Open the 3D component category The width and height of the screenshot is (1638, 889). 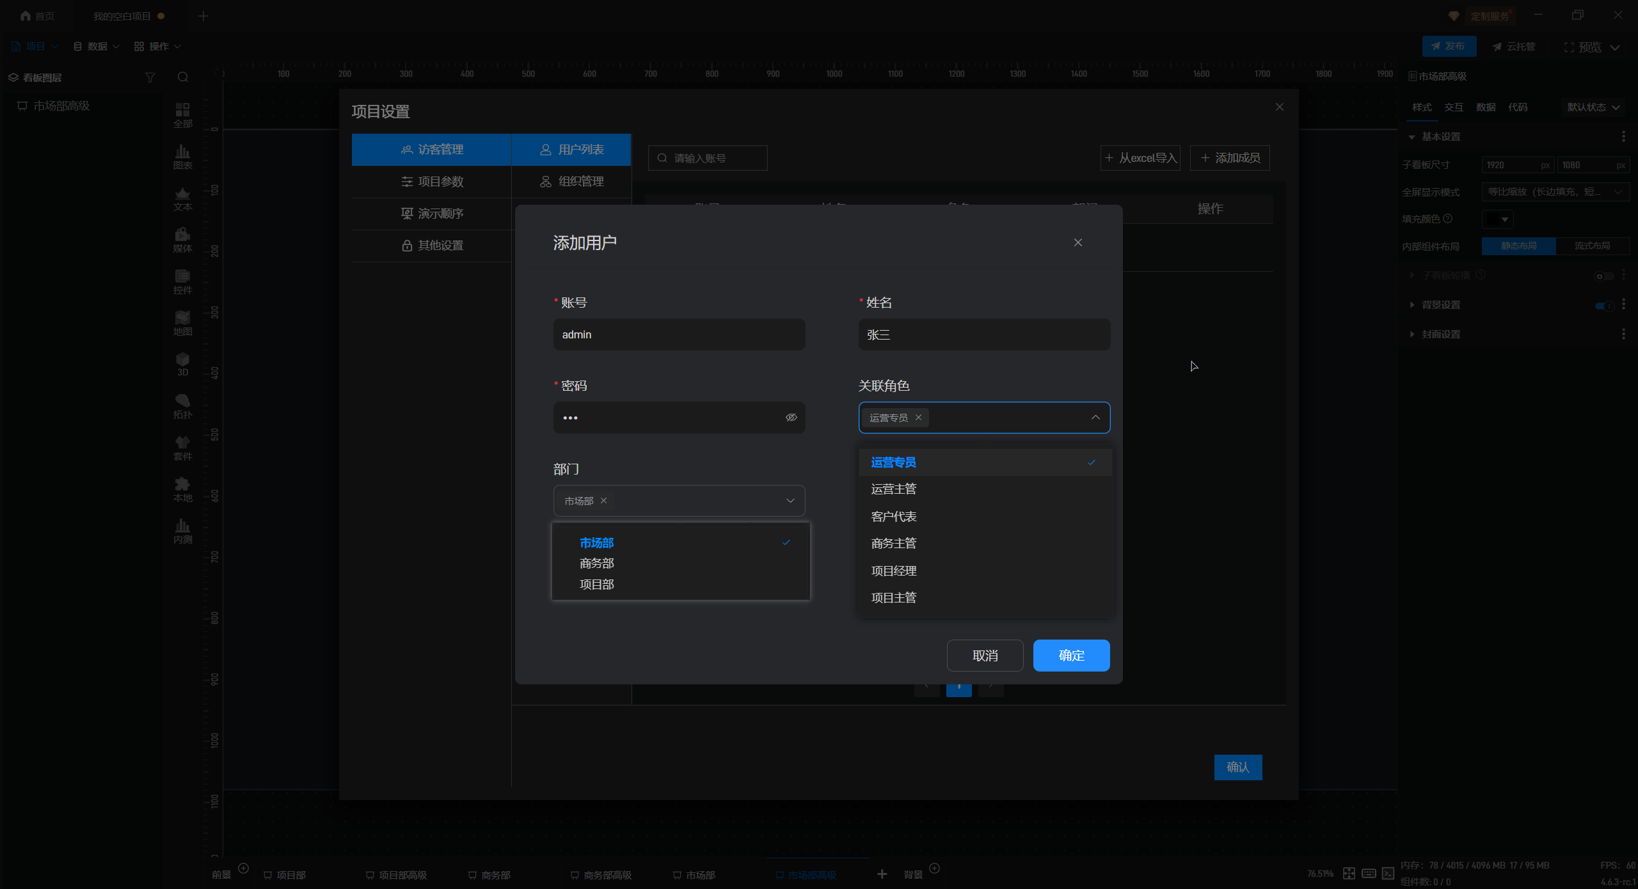tap(182, 364)
